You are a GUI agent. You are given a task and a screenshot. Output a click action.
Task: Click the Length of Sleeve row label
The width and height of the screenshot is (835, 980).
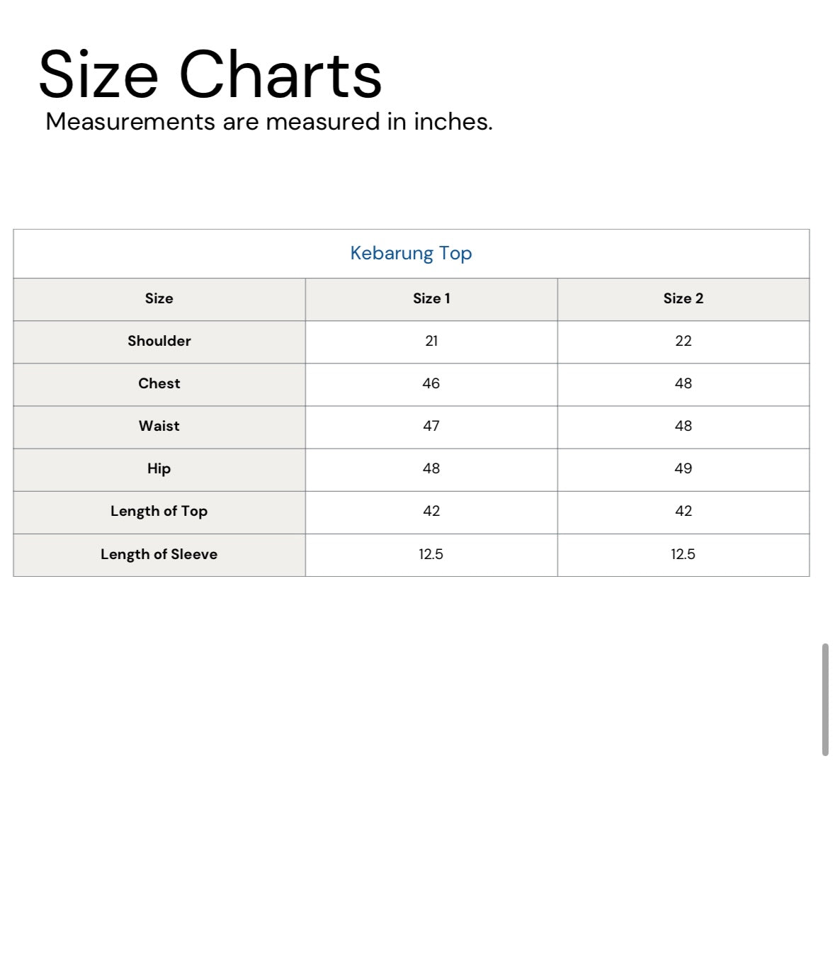click(x=159, y=554)
